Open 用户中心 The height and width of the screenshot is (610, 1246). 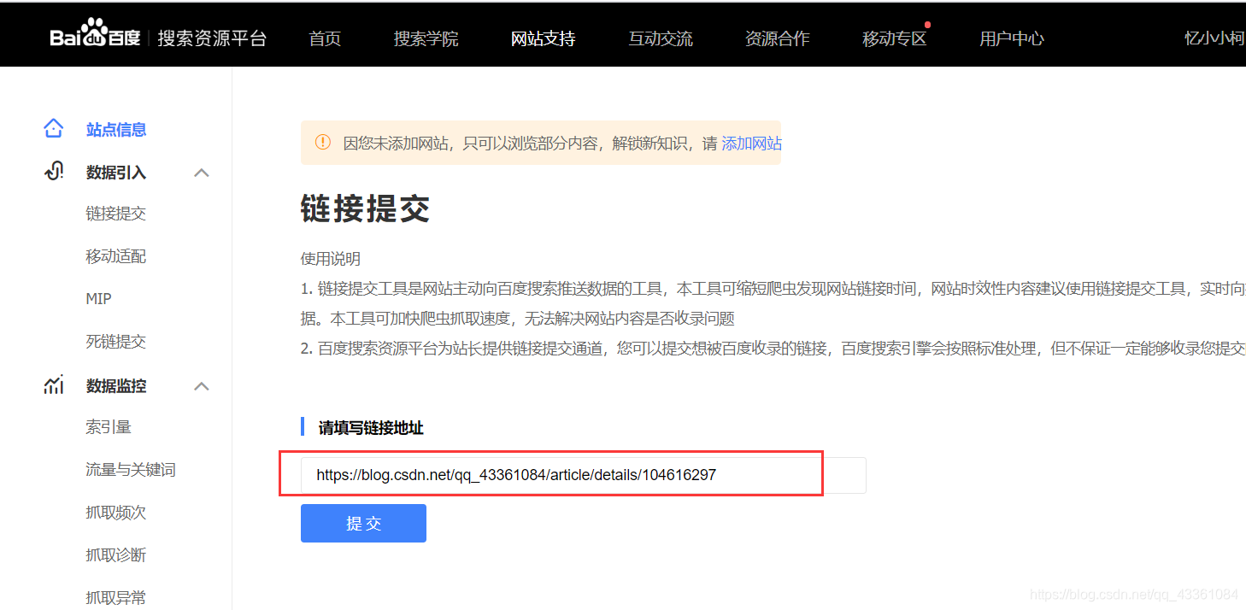(x=1012, y=38)
